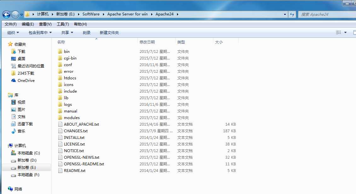356x194 pixels.
Task: Click the change view icon
Action: pyautogui.click(x=339, y=32)
